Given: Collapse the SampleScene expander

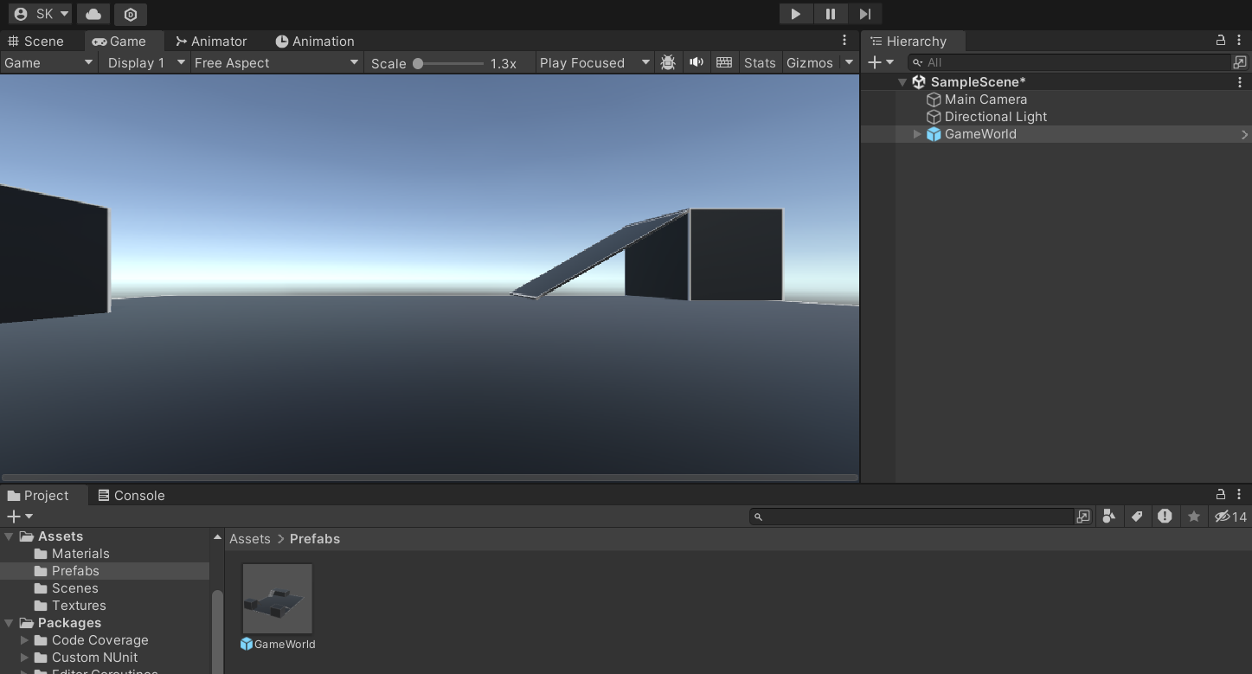Looking at the screenshot, I should (x=902, y=82).
